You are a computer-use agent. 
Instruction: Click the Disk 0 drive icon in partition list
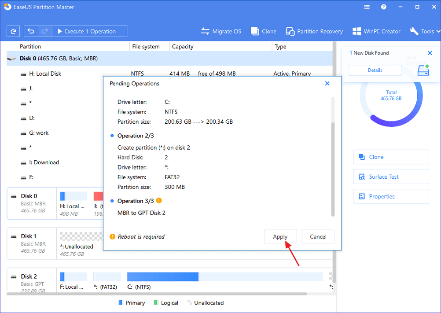click(x=11, y=59)
